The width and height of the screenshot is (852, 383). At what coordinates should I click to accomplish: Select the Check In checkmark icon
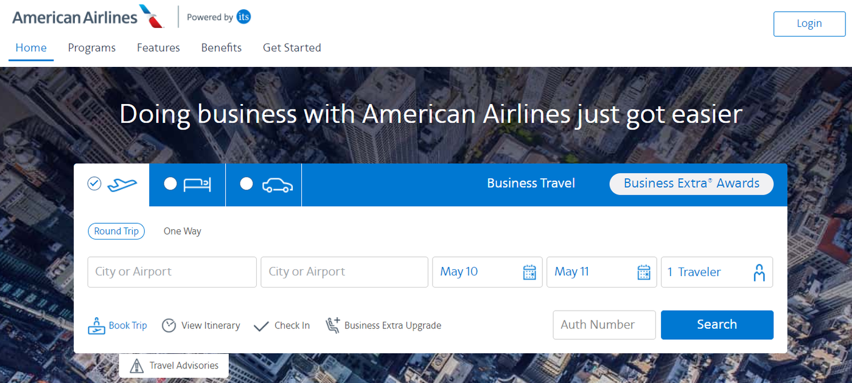pos(262,325)
